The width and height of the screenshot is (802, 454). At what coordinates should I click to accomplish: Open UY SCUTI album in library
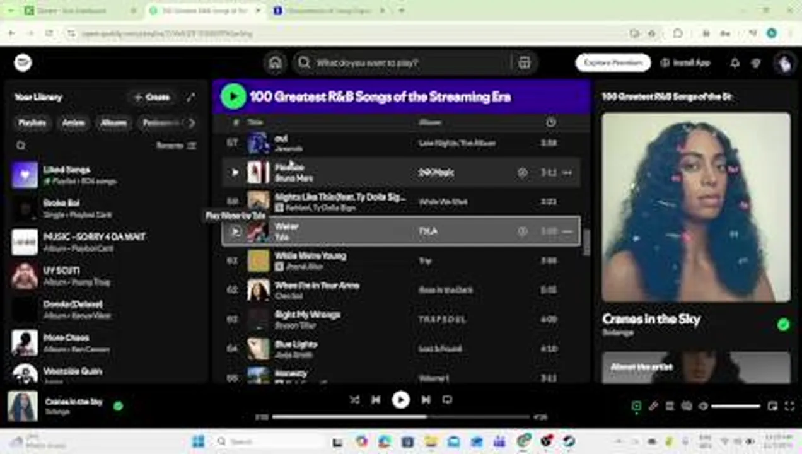pos(107,276)
